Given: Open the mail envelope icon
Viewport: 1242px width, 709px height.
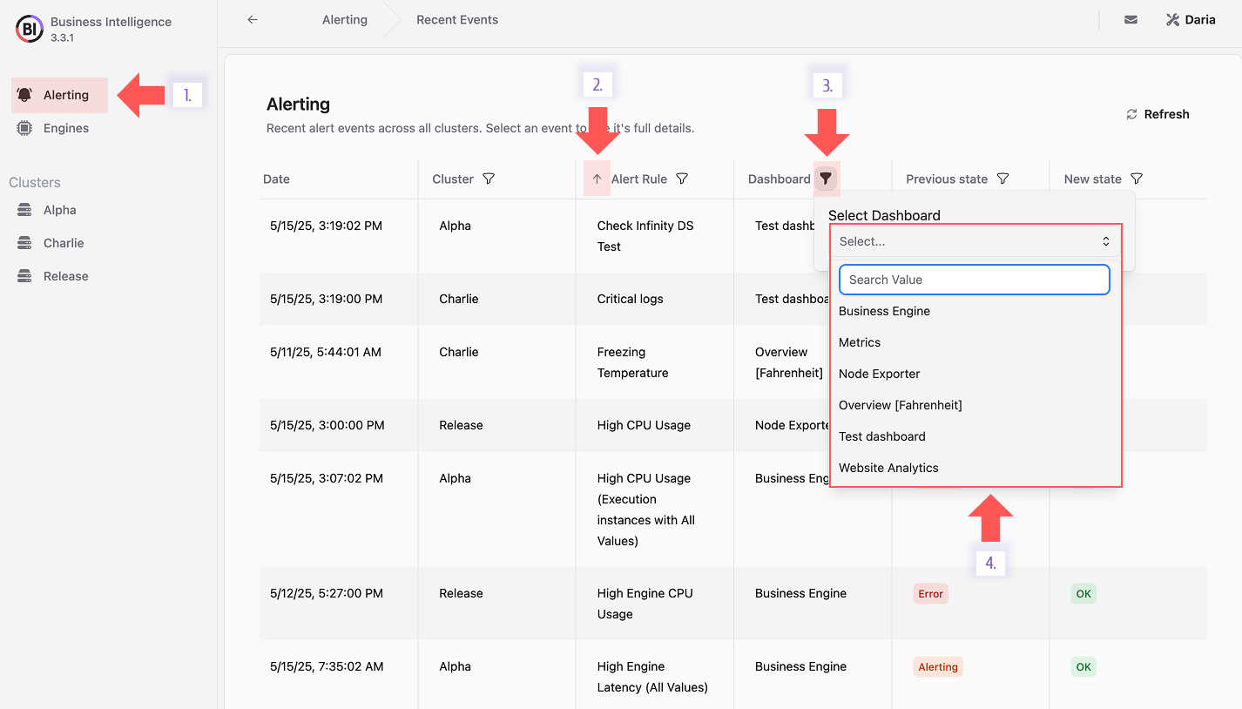Looking at the screenshot, I should [1131, 19].
